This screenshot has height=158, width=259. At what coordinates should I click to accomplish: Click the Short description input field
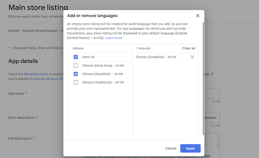(212, 117)
